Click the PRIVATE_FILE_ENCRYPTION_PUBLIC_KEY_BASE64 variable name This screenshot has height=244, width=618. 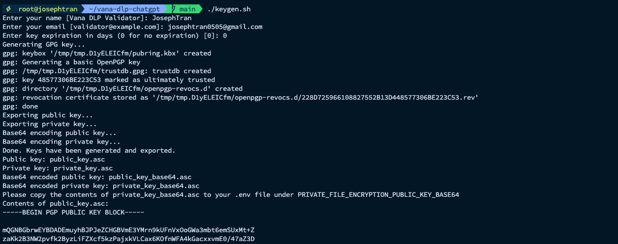(378, 195)
